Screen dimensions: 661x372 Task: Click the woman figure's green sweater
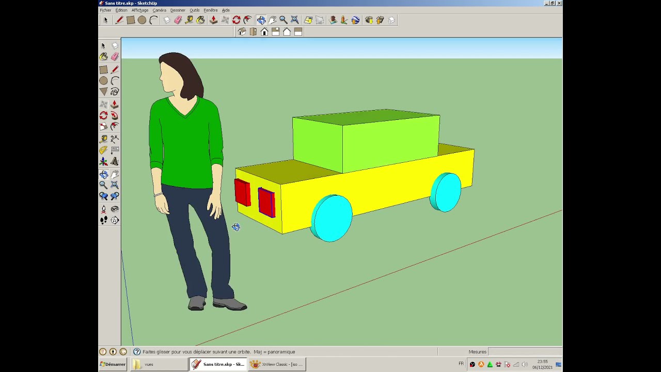[x=186, y=142]
